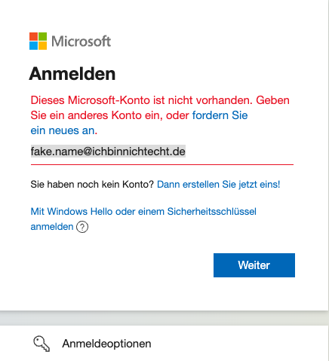Click the green square of Microsoft logo

tap(42, 36)
